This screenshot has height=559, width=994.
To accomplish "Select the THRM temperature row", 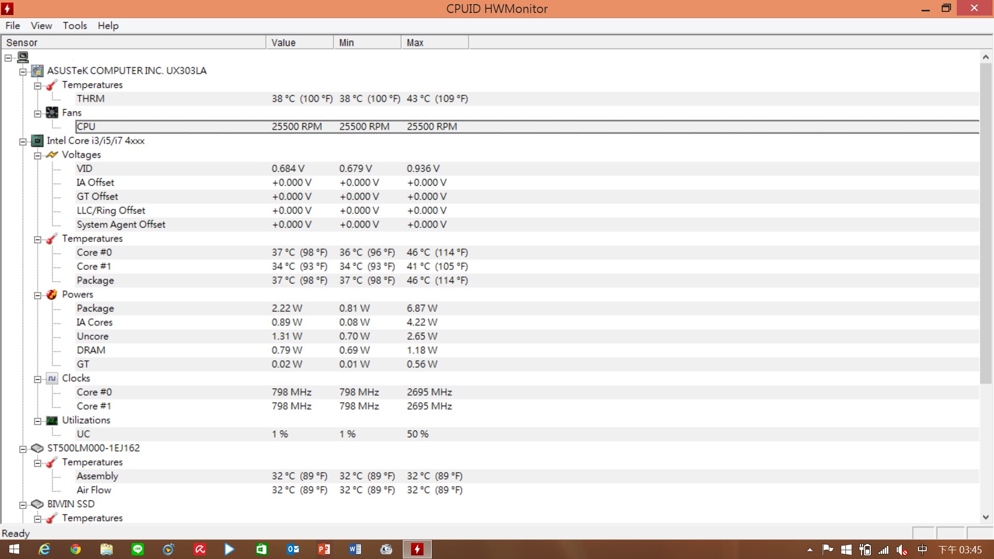I will (x=527, y=98).
